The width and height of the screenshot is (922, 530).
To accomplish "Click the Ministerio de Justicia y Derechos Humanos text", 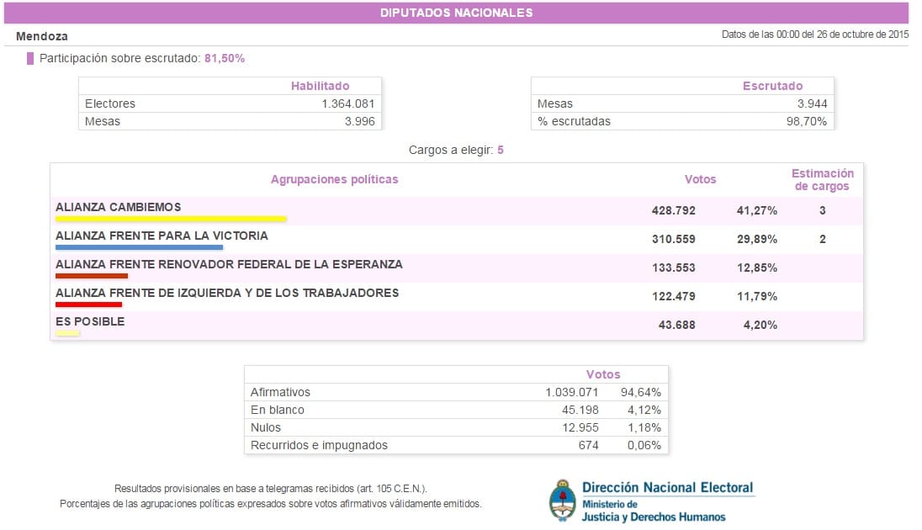I will 653,511.
